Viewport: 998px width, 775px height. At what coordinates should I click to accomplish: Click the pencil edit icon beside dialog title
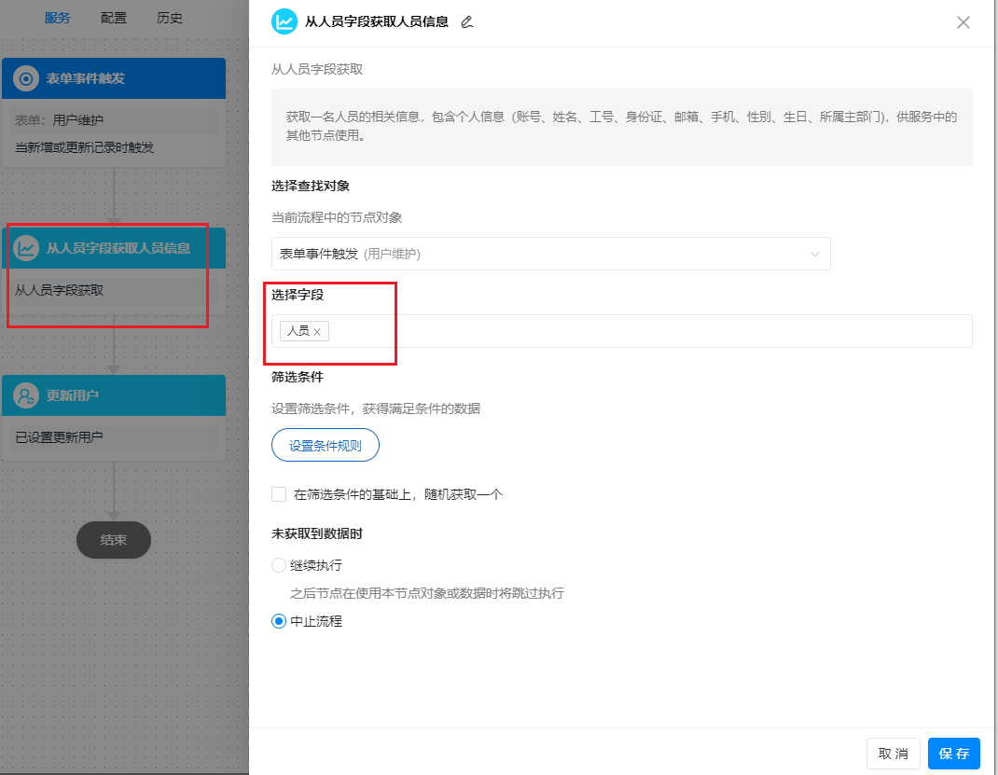[x=467, y=22]
